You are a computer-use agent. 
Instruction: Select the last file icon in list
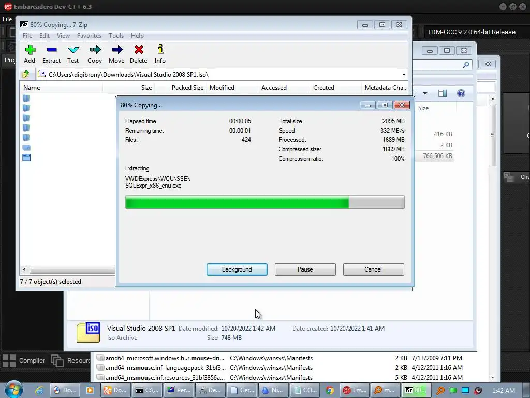click(26, 158)
